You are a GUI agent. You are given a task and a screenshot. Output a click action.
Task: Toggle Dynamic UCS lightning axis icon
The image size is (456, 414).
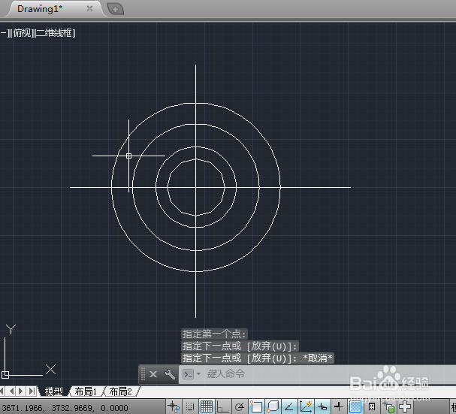pyautogui.click(x=306, y=406)
